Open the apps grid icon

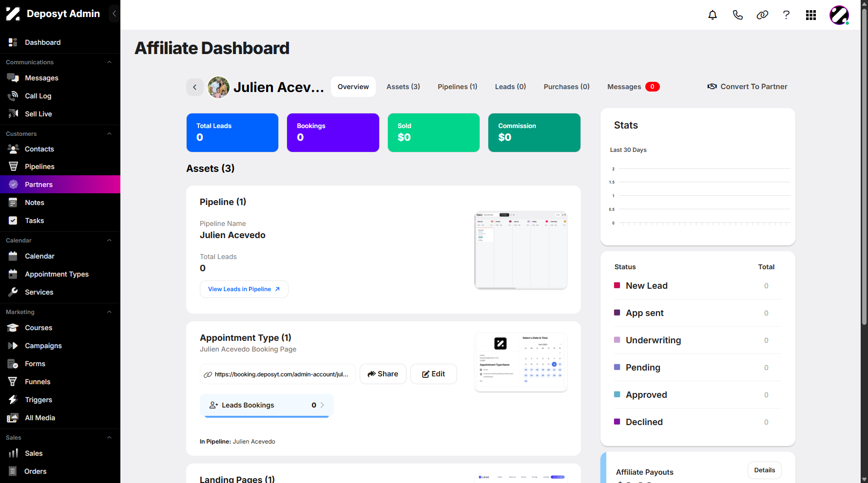(811, 15)
